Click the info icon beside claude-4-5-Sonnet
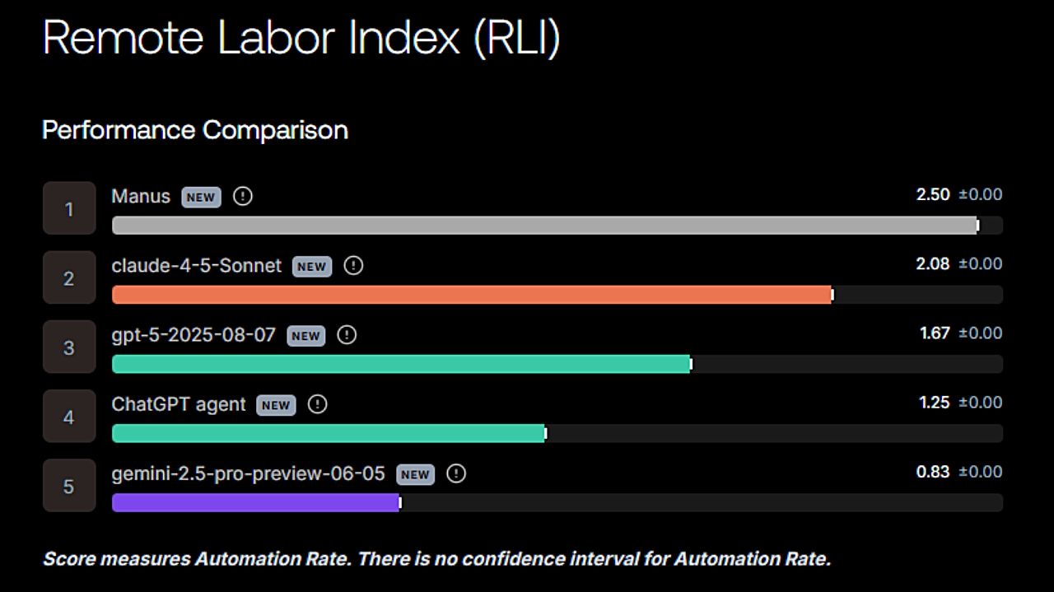1054x592 pixels. tap(353, 266)
